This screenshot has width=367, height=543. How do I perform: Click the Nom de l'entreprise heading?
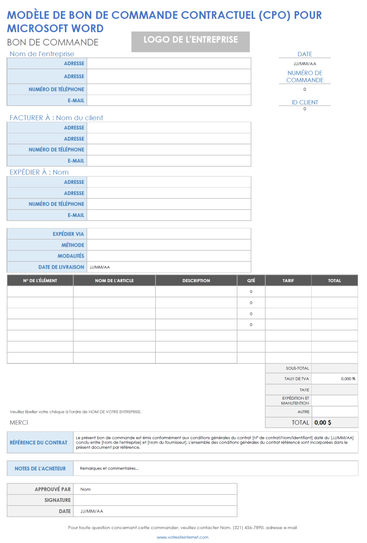pyautogui.click(x=42, y=54)
